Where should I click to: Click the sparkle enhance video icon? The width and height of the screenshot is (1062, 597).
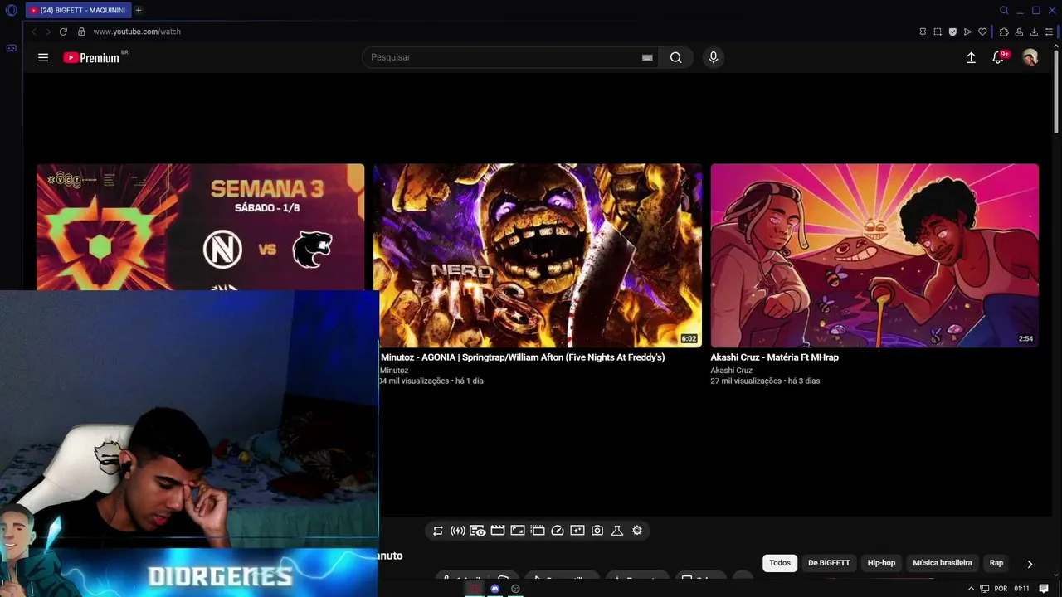tap(577, 531)
